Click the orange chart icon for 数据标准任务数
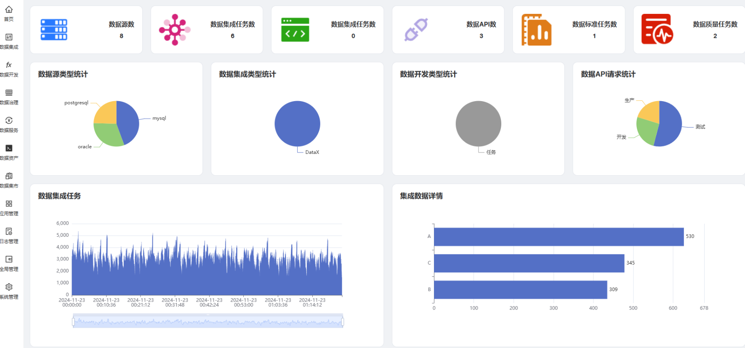 [536, 30]
